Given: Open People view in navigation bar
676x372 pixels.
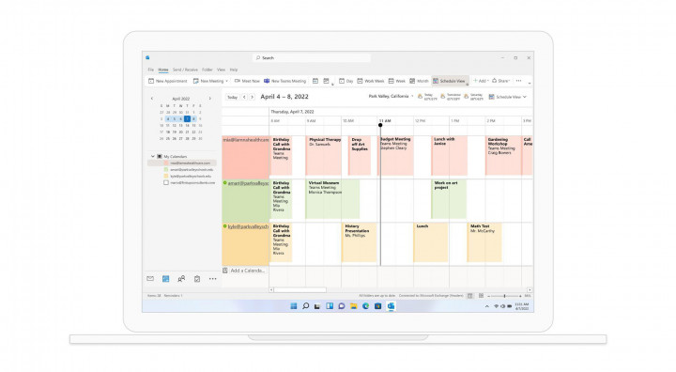Looking at the screenshot, I should [x=181, y=279].
